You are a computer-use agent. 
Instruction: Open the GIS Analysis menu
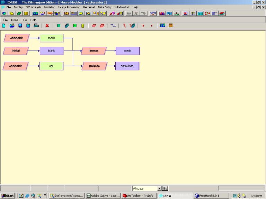[x=33, y=7]
